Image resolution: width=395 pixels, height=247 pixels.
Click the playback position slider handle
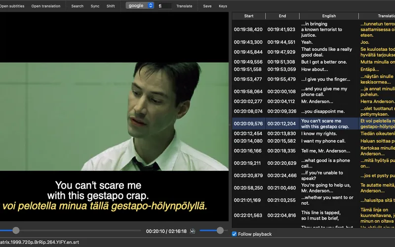[16, 230]
